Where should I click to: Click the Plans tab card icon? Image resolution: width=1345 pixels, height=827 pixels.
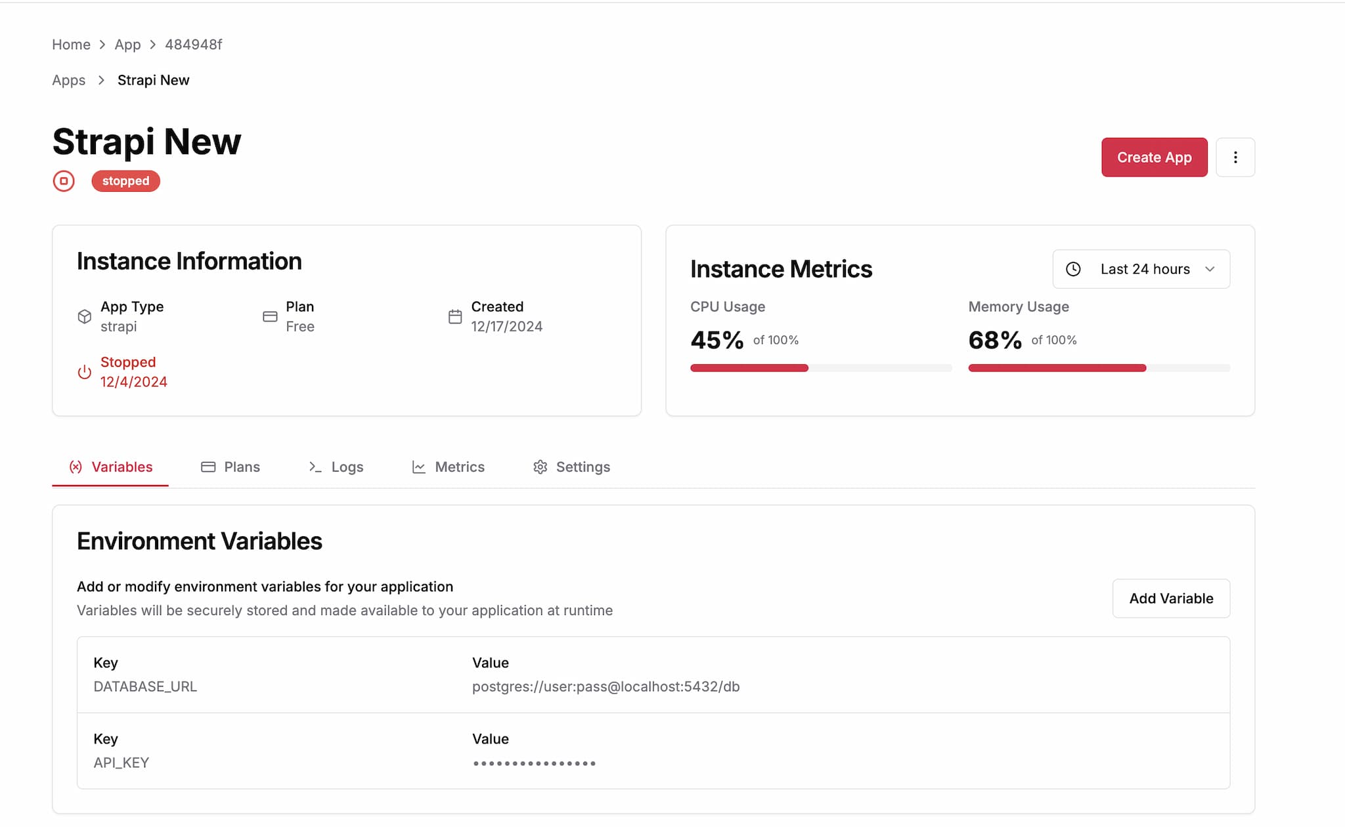point(208,467)
